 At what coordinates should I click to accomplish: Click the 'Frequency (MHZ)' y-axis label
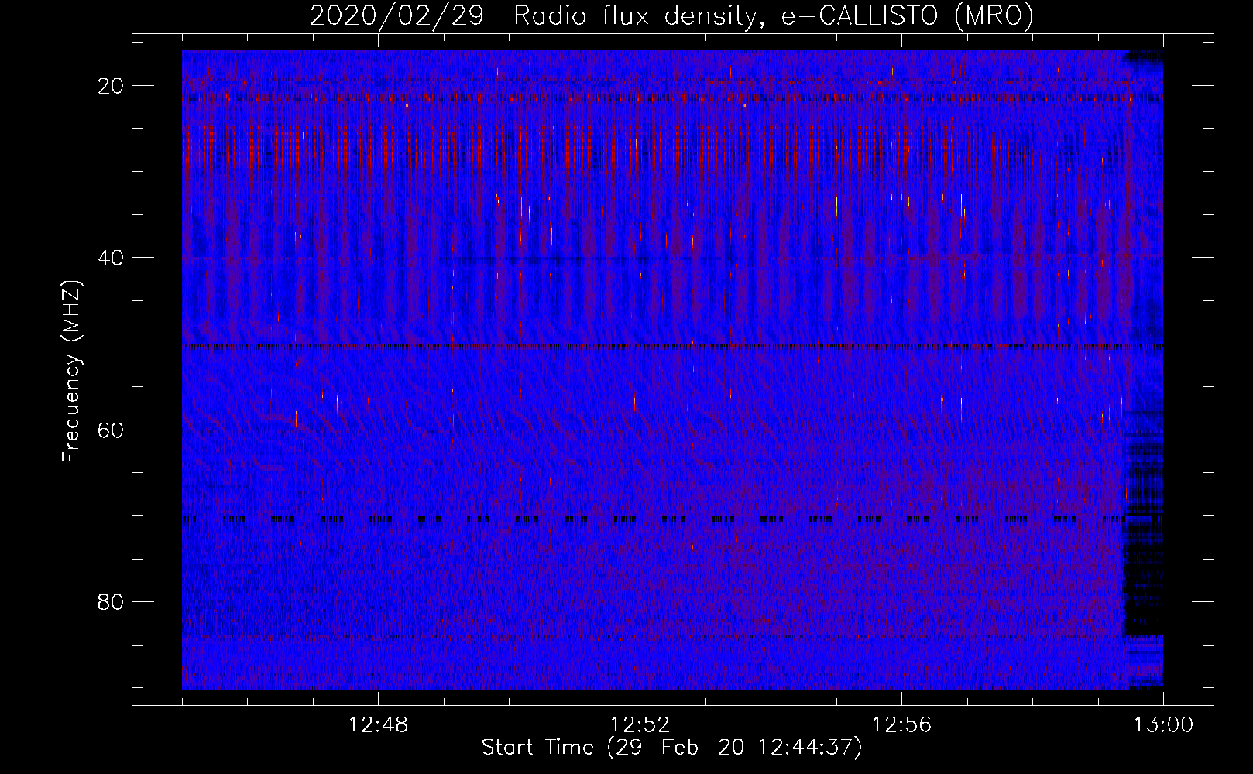point(71,372)
